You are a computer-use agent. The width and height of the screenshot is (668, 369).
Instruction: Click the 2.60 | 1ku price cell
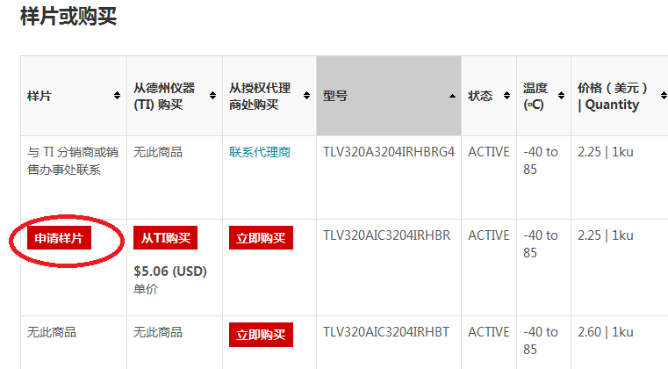pyautogui.click(x=605, y=332)
